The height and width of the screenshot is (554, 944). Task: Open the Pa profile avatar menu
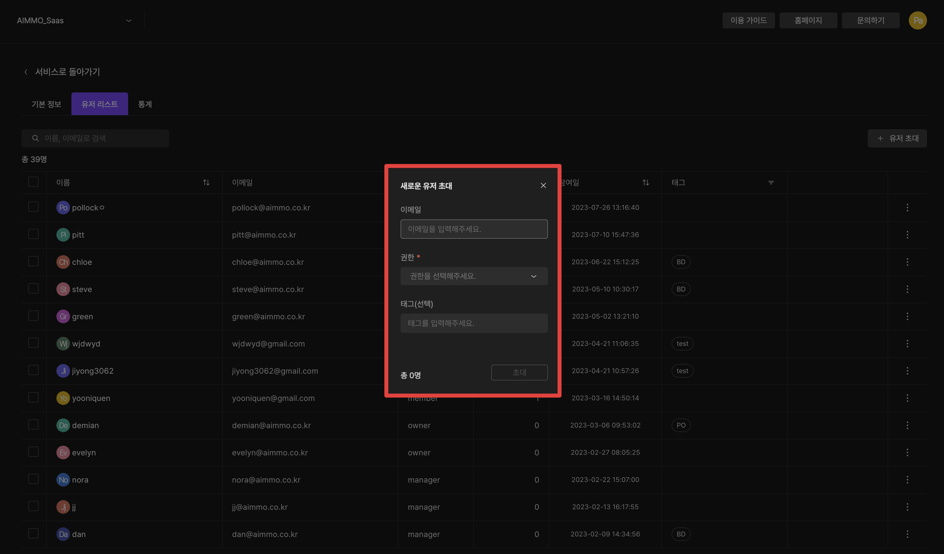917,20
